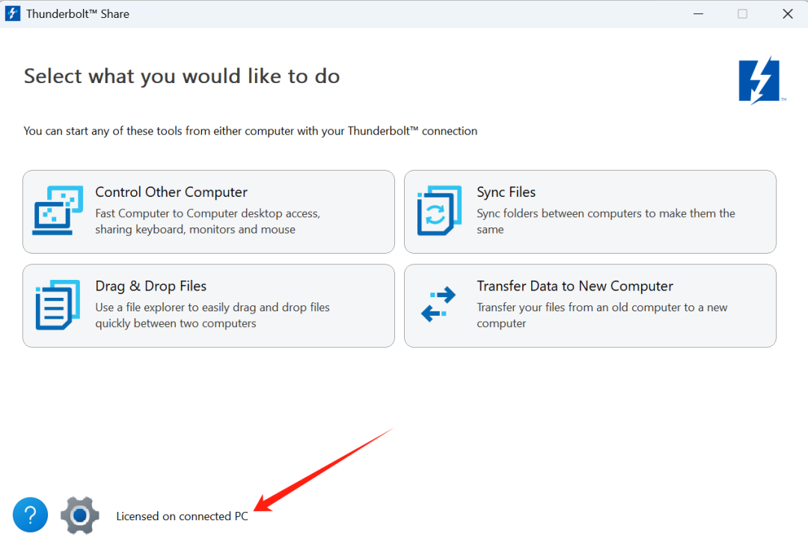
Task: Click the 'Licensed on connected PC' status text
Action: pos(182,516)
